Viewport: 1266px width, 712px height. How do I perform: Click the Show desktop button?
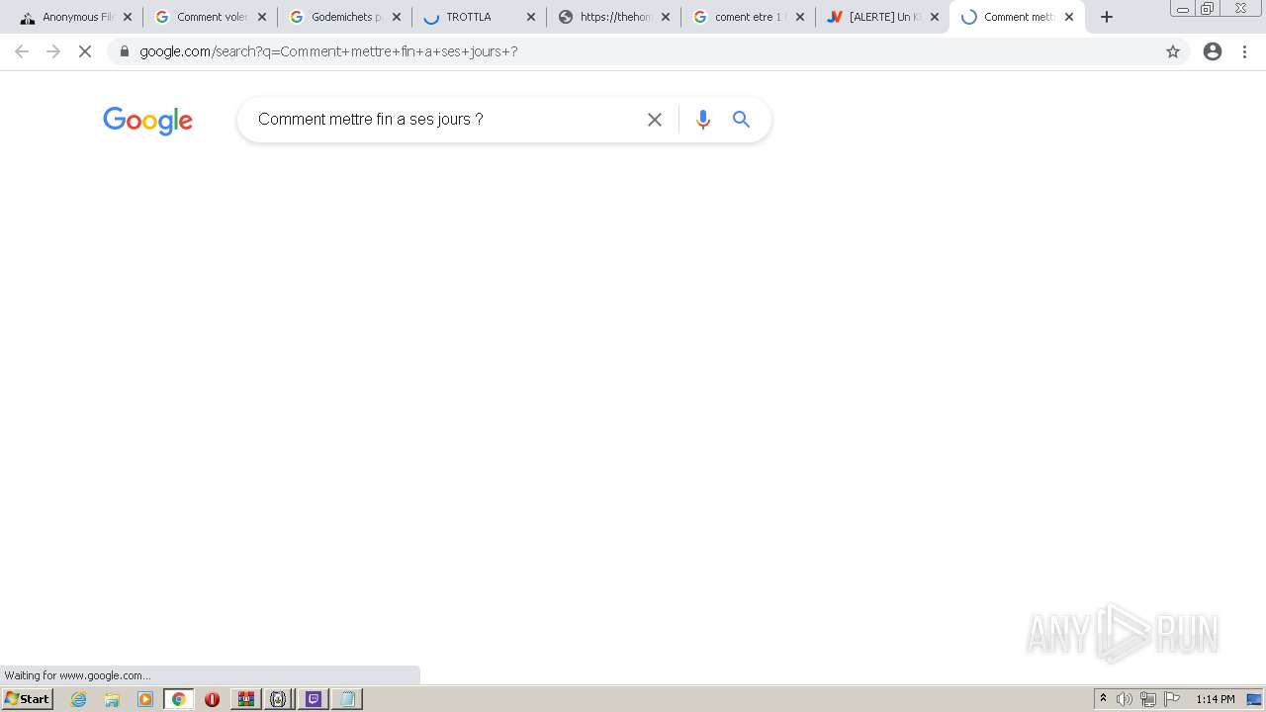click(x=1255, y=699)
